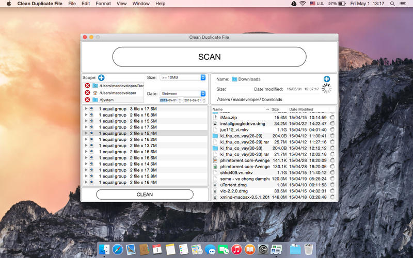Open the Format menu
The height and width of the screenshot is (258, 413).
point(103,4)
